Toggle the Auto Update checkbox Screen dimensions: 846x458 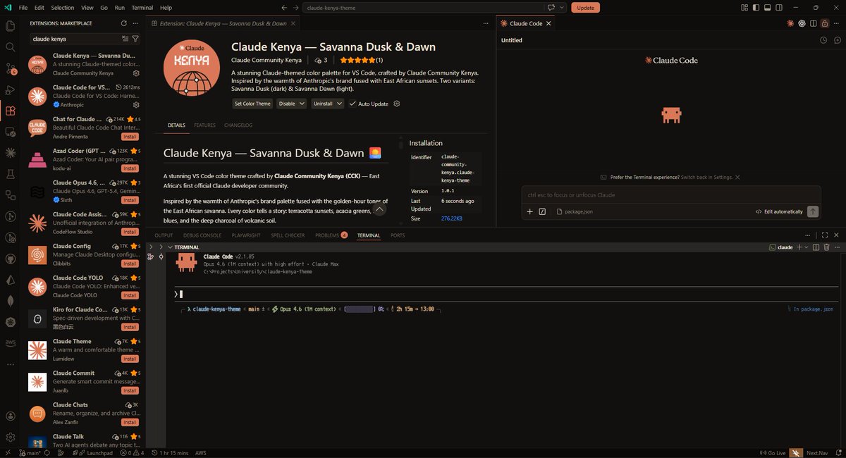pyautogui.click(x=352, y=104)
